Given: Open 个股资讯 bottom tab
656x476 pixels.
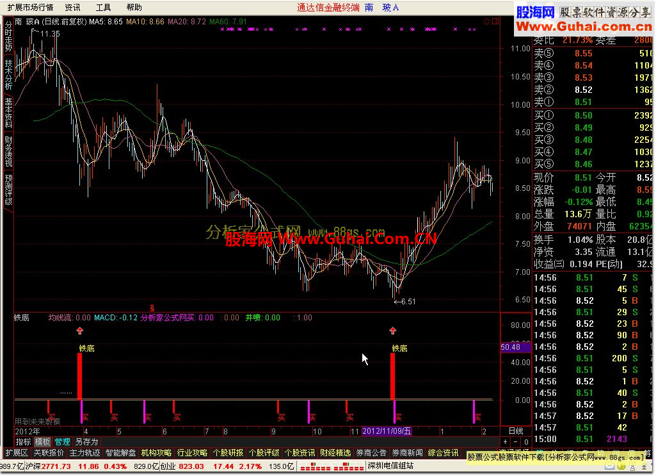Looking at the screenshot, I should 300,453.
